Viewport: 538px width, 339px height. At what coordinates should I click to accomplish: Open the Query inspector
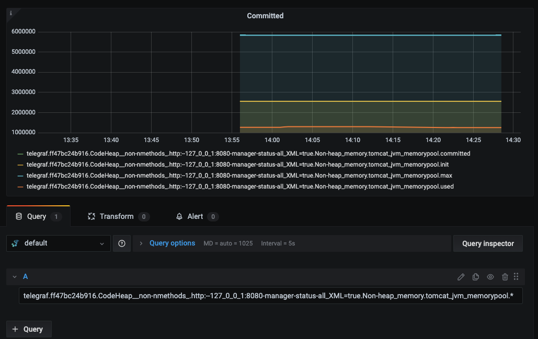point(488,243)
